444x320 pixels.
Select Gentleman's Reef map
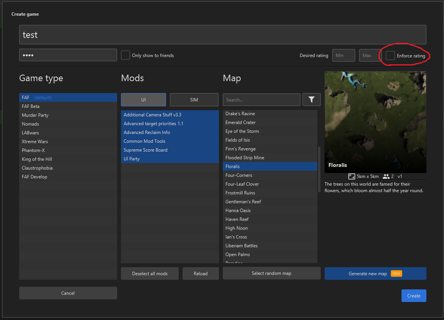[x=270, y=201]
